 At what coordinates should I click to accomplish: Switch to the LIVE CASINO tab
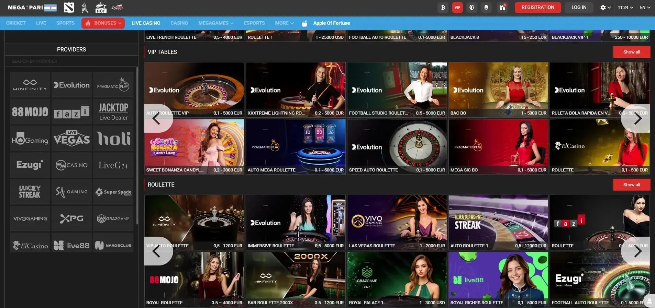146,23
